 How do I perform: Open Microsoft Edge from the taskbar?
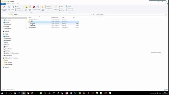coord(19,93)
